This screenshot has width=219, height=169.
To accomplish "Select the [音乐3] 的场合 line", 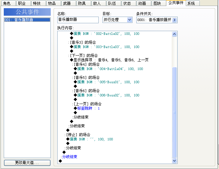I will [x=82, y=42].
